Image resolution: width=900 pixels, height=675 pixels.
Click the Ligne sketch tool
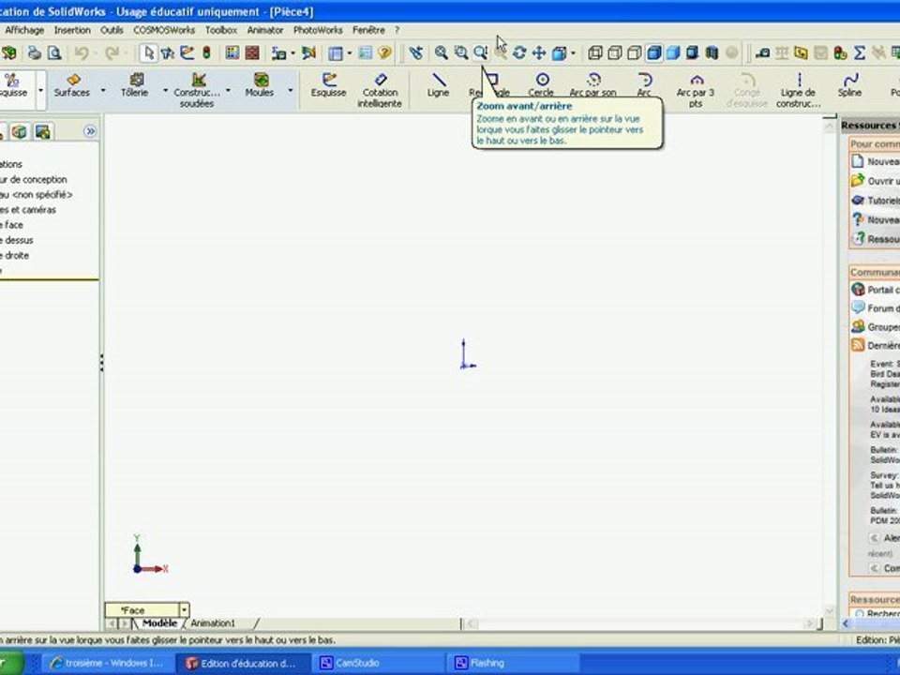(438, 85)
